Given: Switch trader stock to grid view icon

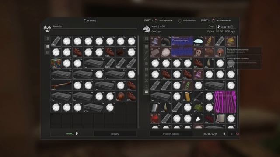Looking at the screenshot, I should [x=47, y=47].
